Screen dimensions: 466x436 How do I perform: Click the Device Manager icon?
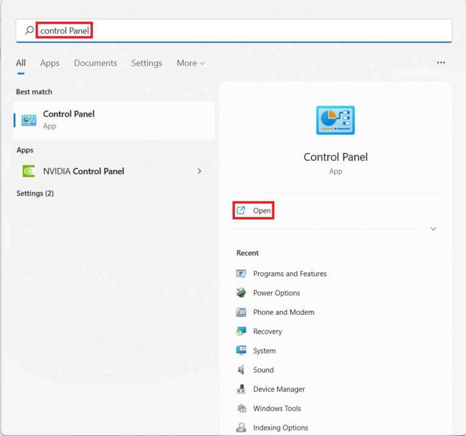(x=241, y=389)
